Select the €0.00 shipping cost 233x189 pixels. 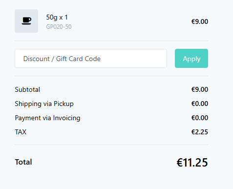(x=200, y=104)
